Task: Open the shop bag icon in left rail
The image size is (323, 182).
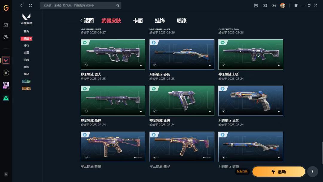Action: 6,25
